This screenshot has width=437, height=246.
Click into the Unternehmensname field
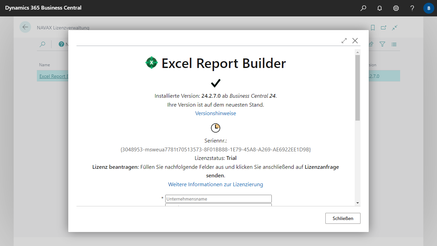point(218,199)
